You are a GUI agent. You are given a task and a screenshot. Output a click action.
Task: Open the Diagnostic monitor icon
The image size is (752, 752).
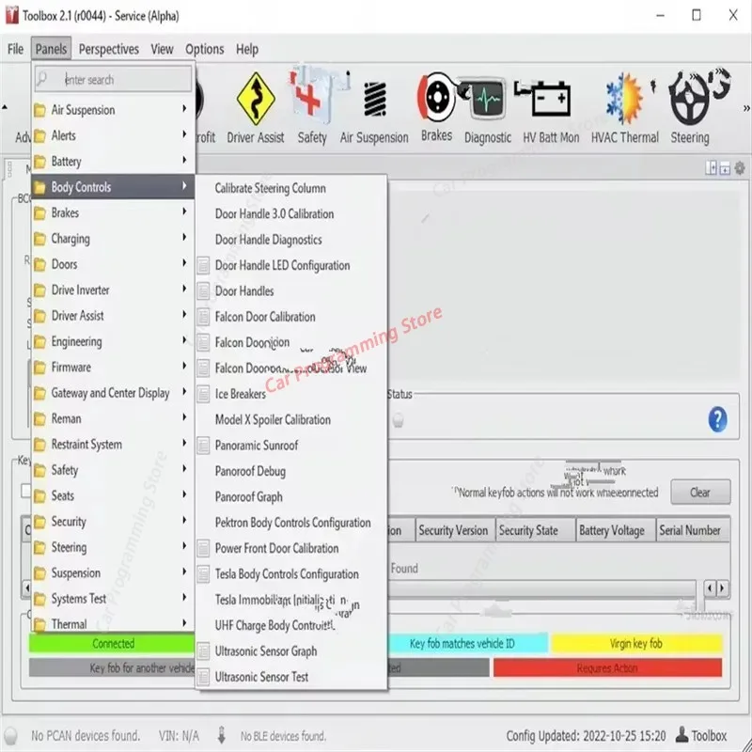click(486, 100)
